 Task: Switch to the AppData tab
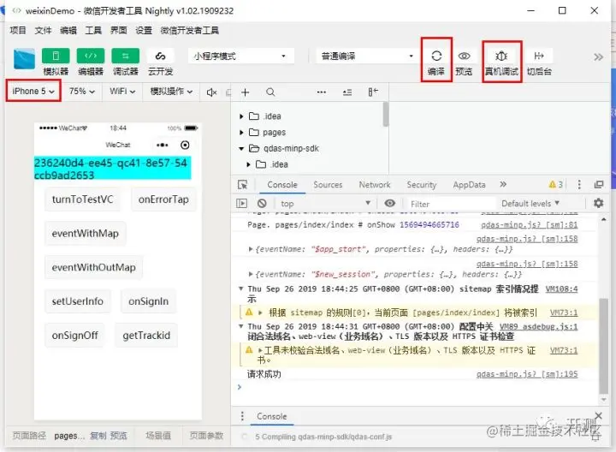click(x=469, y=185)
